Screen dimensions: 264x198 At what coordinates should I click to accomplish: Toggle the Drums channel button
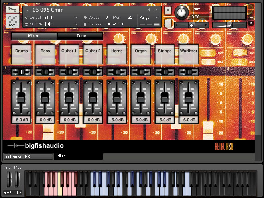(21, 54)
